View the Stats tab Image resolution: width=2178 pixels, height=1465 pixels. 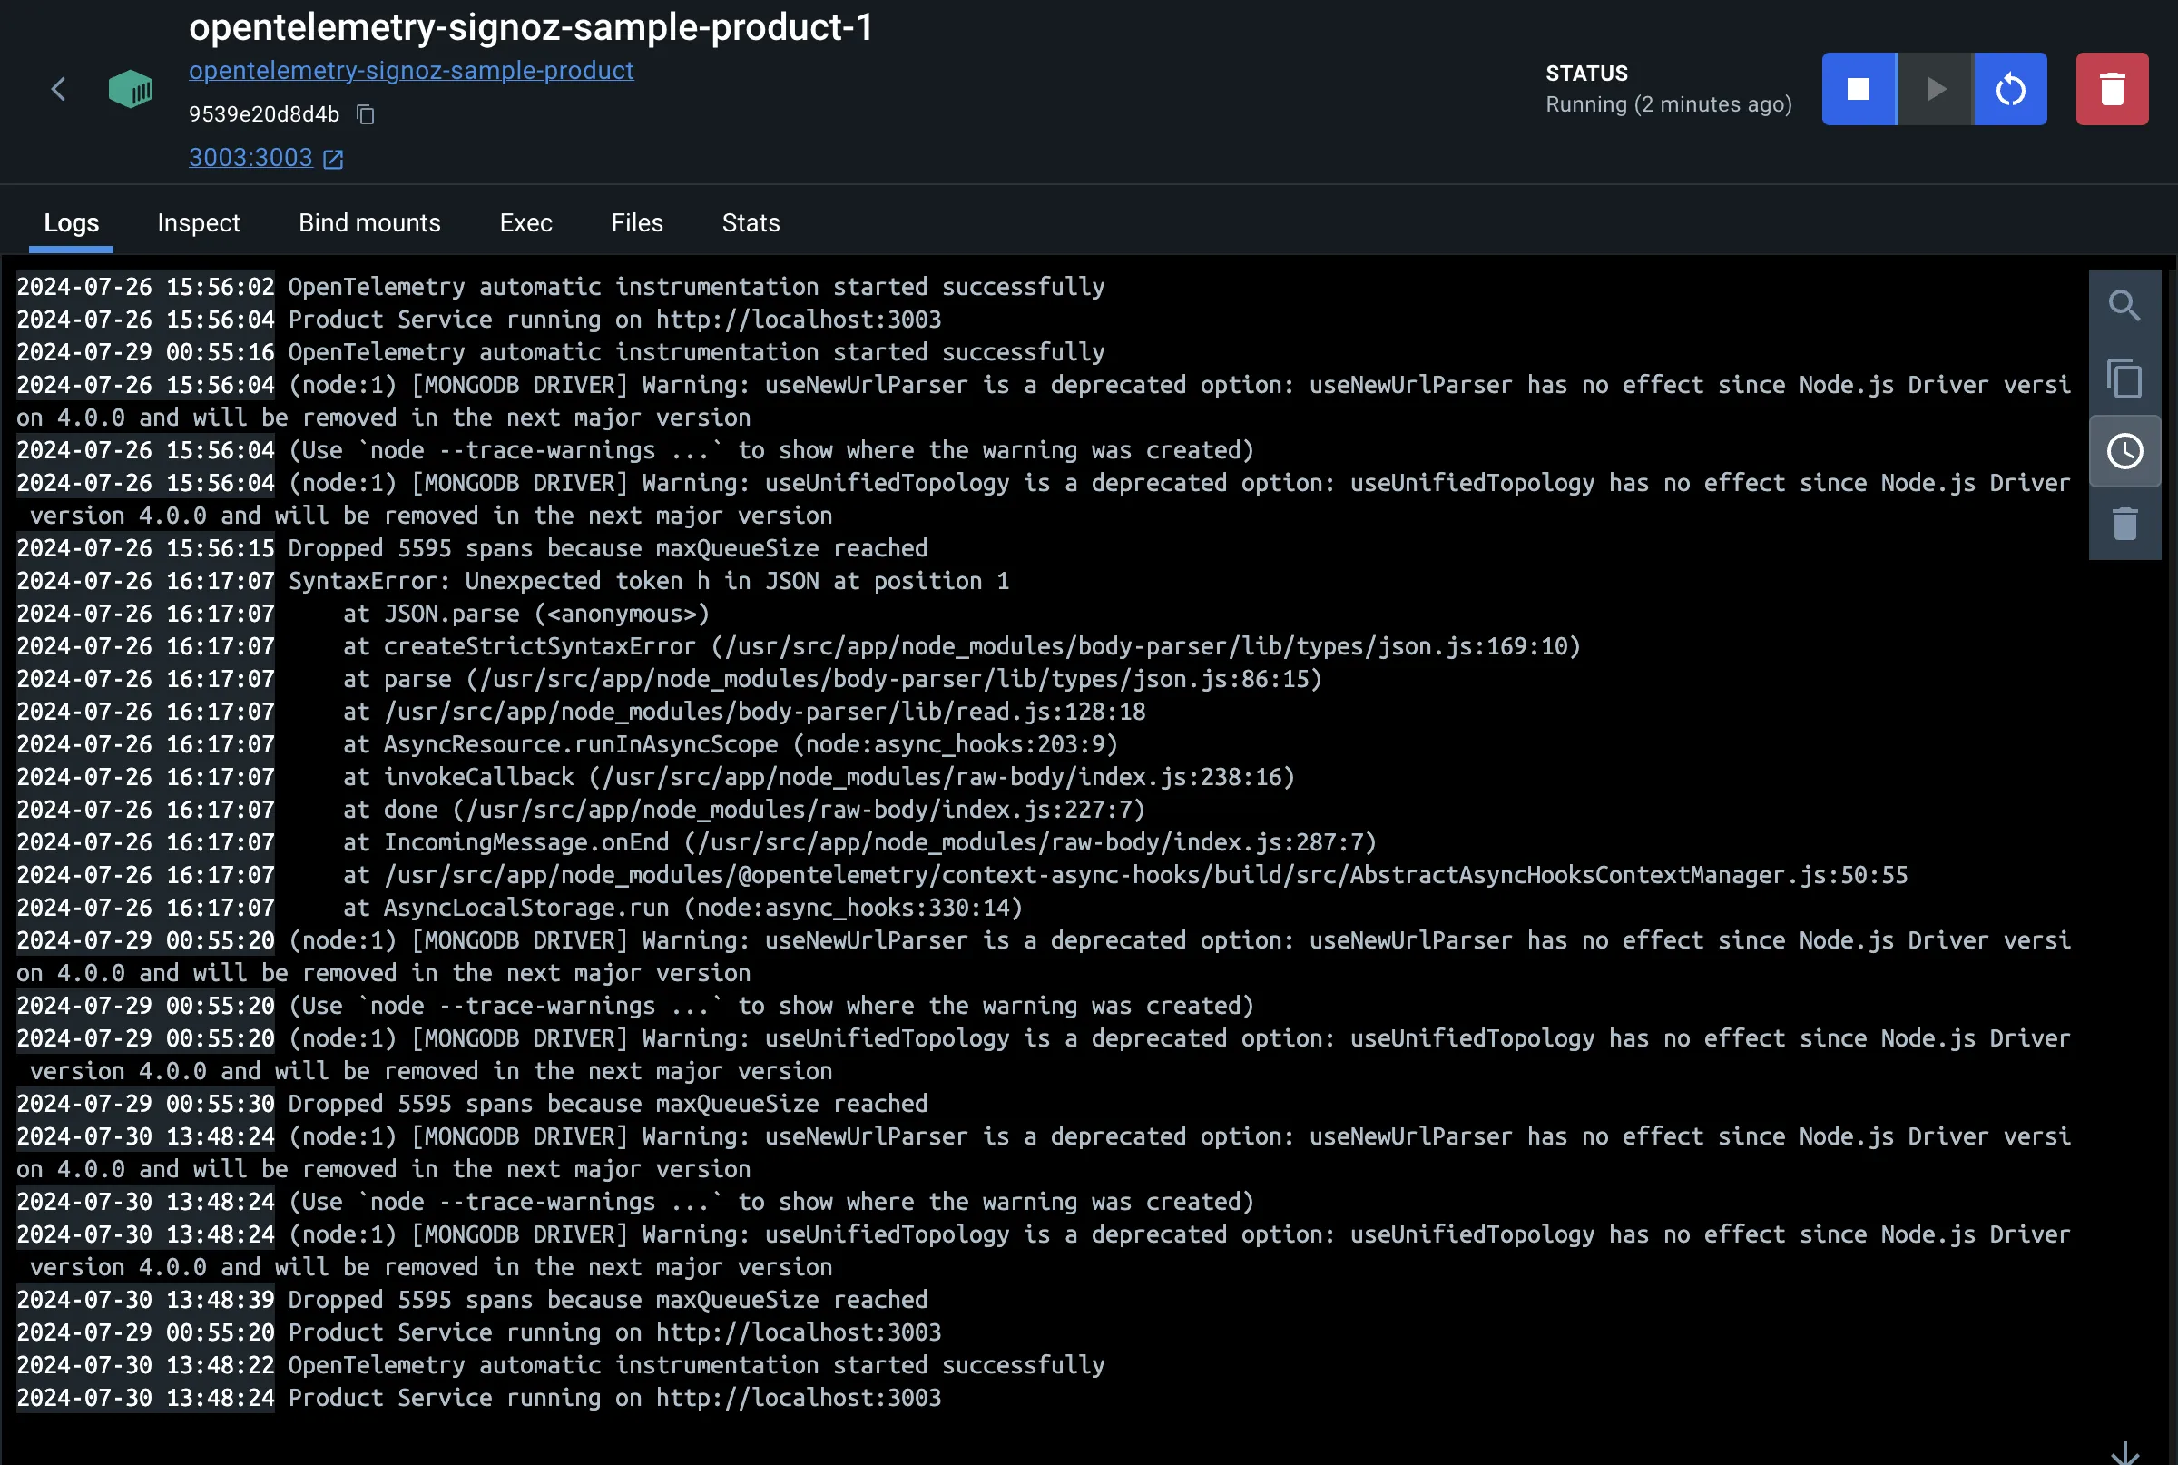750,223
